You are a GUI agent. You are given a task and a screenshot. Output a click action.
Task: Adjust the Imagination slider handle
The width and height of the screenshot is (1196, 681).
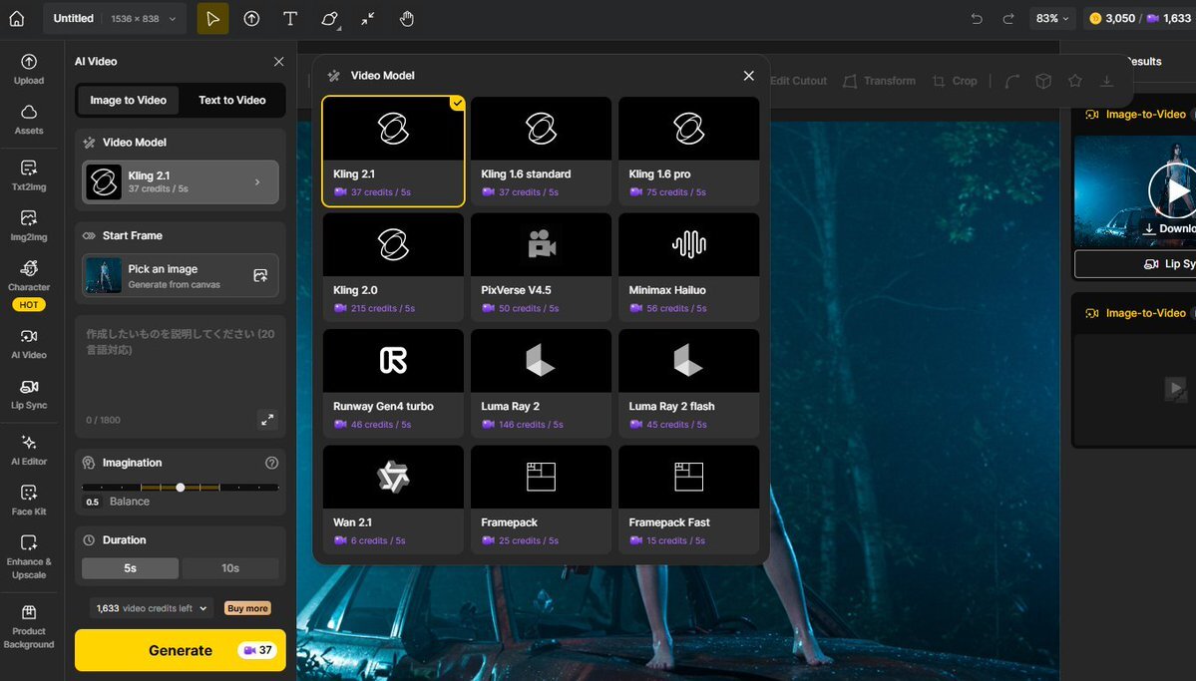click(180, 488)
